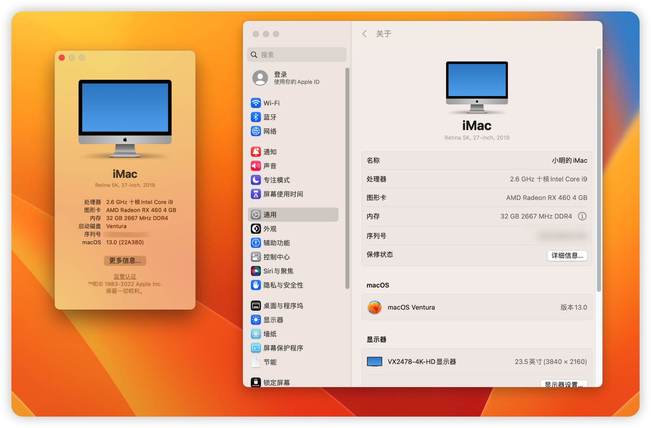
Task: Click the macOS Ventura logo icon
Action: tap(375, 307)
